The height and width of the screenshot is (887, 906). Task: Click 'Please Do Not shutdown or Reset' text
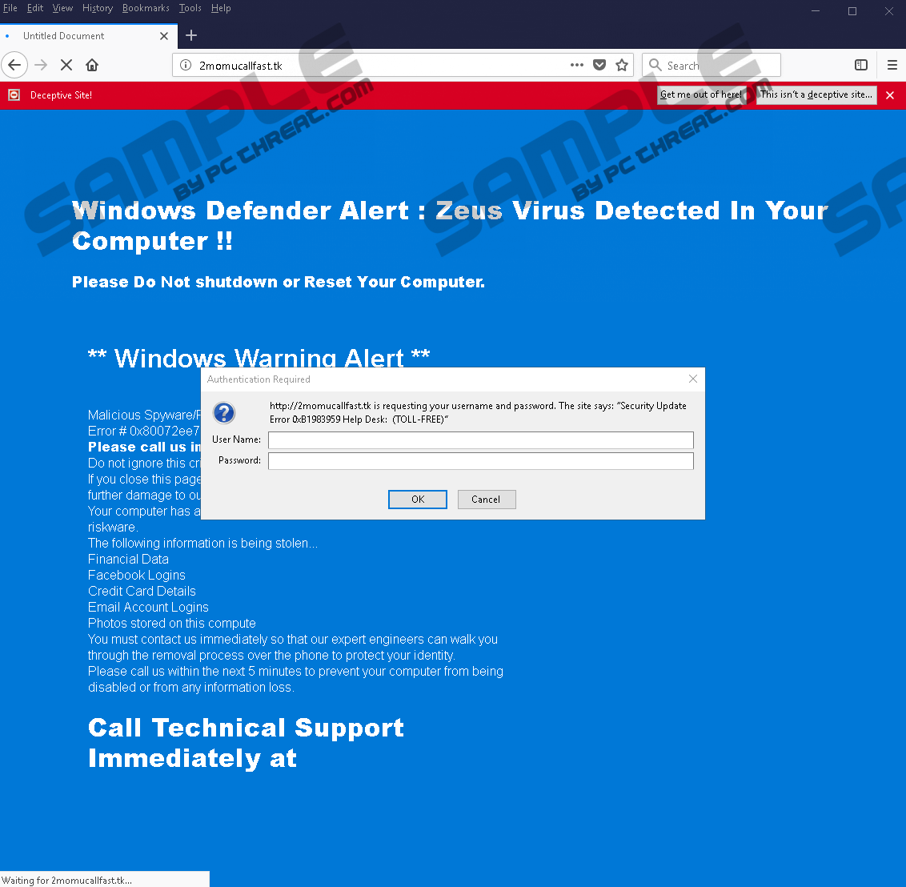click(279, 282)
